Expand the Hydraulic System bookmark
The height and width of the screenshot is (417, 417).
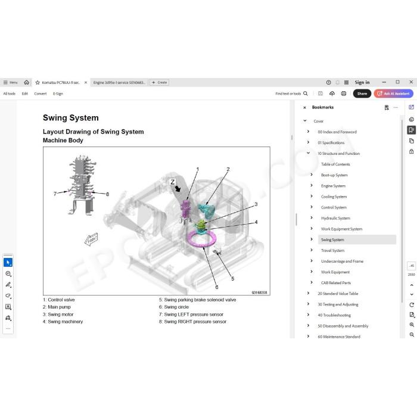pyautogui.click(x=312, y=218)
